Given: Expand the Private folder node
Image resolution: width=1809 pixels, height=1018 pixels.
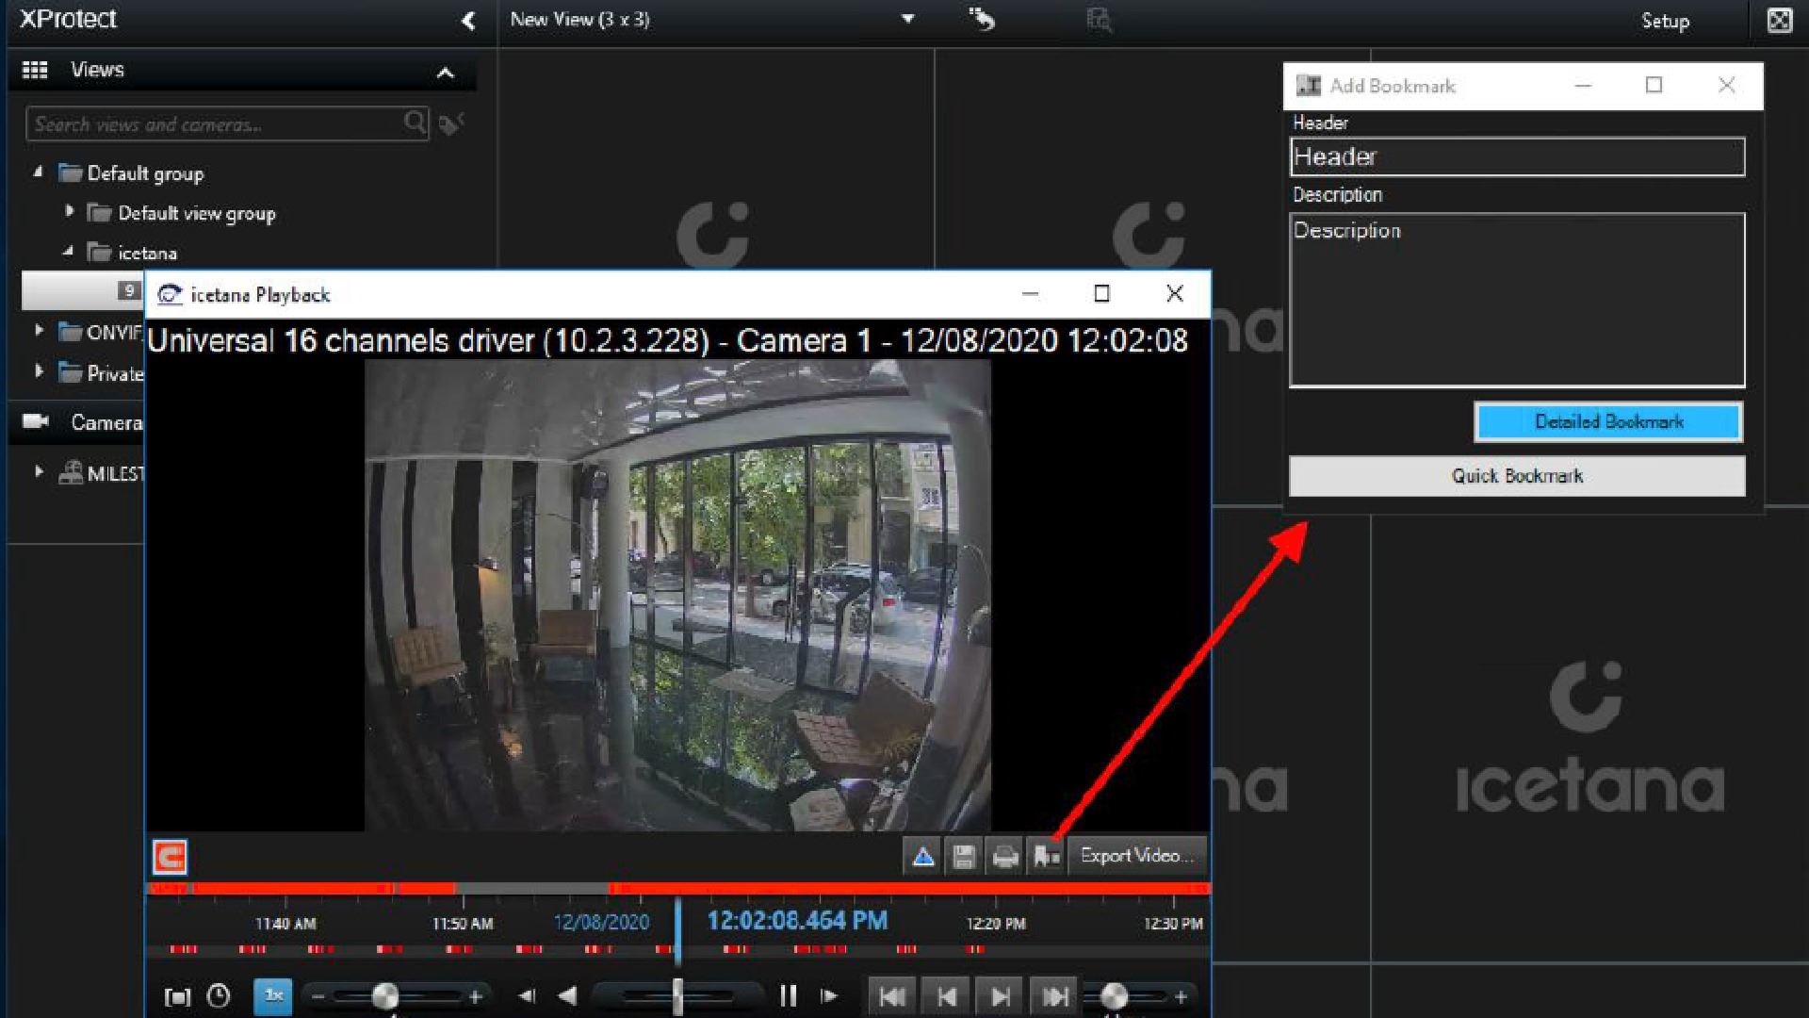Looking at the screenshot, I should coord(39,371).
